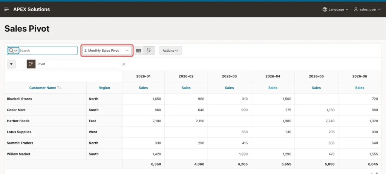Click the 4,060 column total
386x174 pixels.
tap(200, 164)
